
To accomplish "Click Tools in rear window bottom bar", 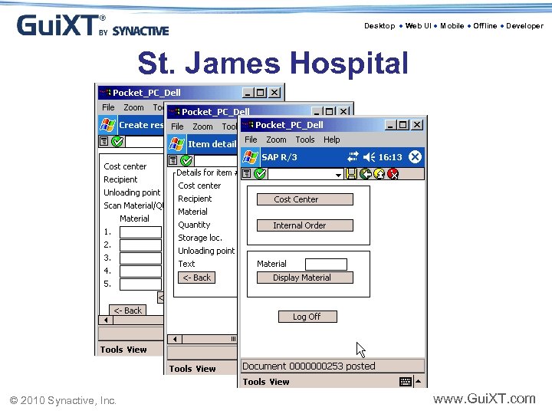I will pos(111,350).
